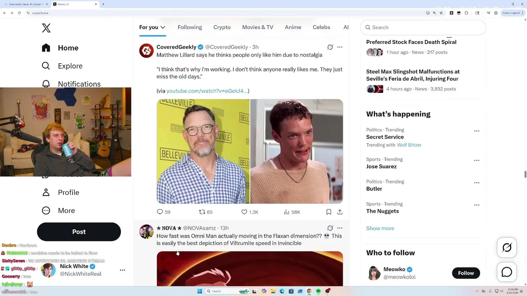Open the Wolf Blitzer trending link
This screenshot has width=527, height=296.
click(x=409, y=145)
